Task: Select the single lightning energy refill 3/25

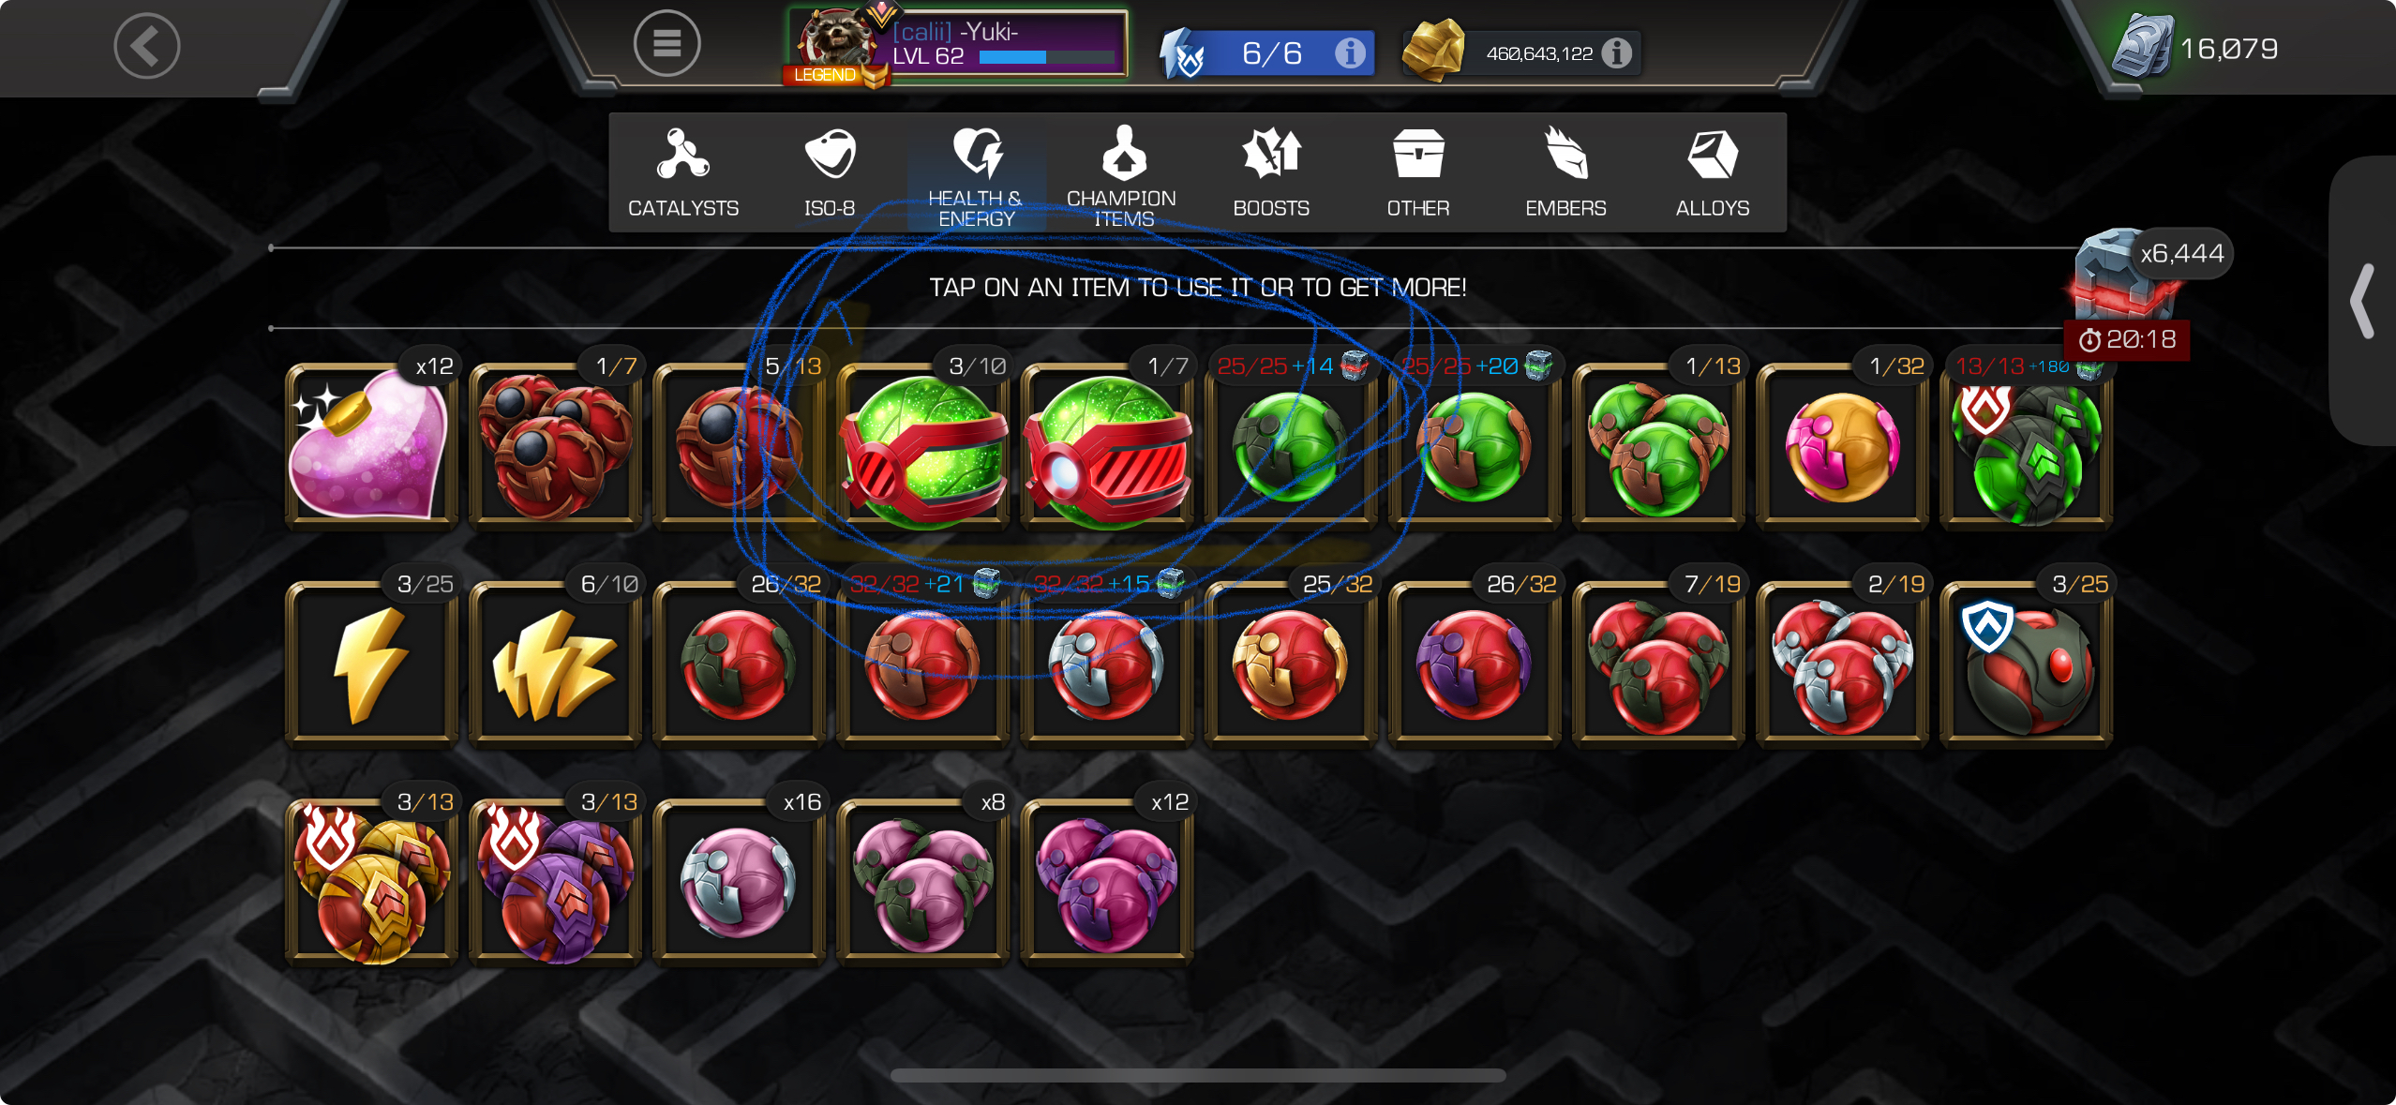Action: [x=371, y=664]
